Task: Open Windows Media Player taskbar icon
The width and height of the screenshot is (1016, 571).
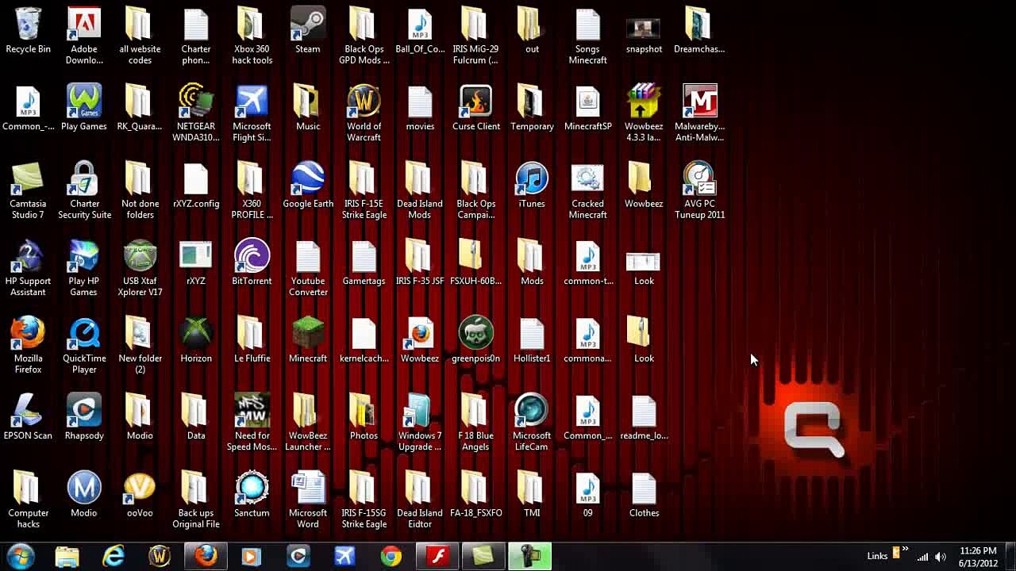Action: tap(252, 556)
